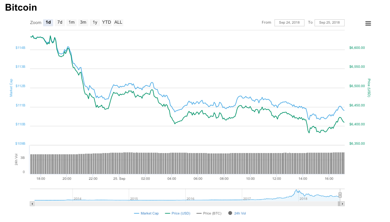This screenshot has width=390, height=222.
Task: Toggle Price (BTC) series in legend
Action: [x=209, y=213]
